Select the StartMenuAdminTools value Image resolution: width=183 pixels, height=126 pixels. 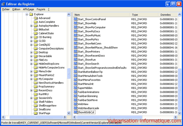[x=90, y=76]
